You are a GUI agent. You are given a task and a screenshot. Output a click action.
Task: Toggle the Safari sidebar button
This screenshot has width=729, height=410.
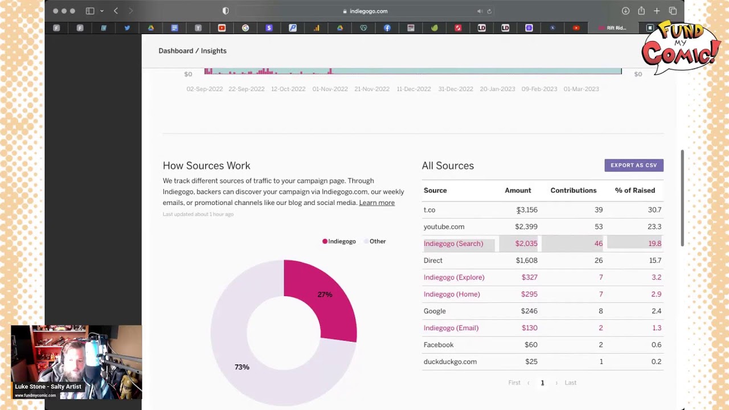pos(89,11)
